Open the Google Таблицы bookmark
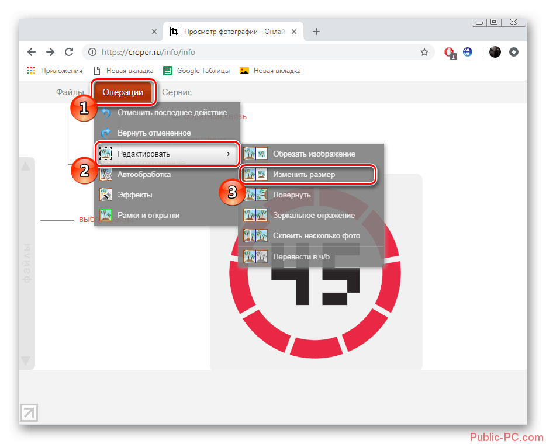This screenshot has height=444, width=546. (x=197, y=71)
